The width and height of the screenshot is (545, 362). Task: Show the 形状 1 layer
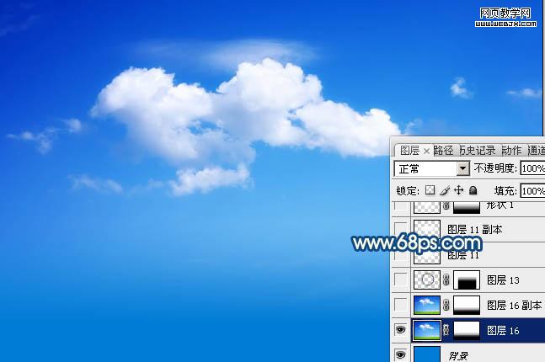(x=400, y=205)
